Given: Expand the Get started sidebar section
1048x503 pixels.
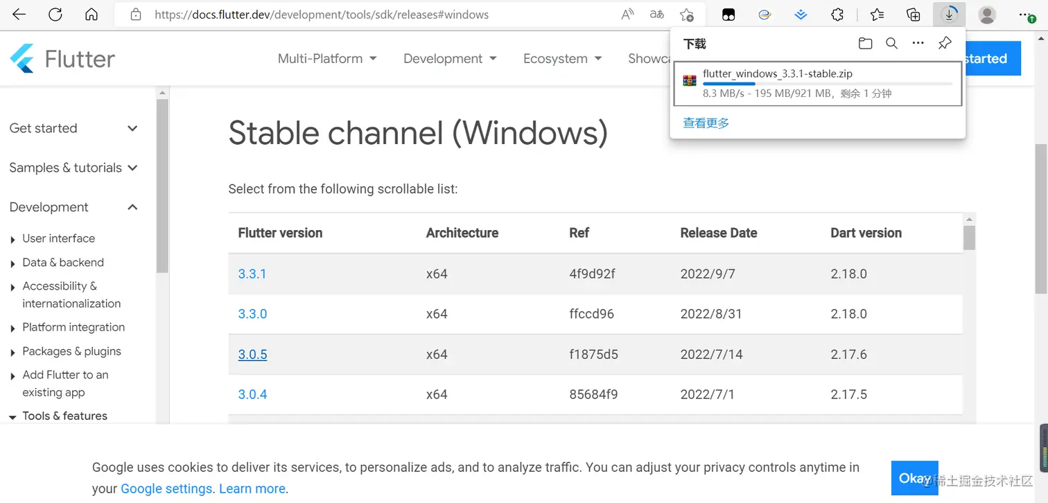Looking at the screenshot, I should [x=132, y=128].
